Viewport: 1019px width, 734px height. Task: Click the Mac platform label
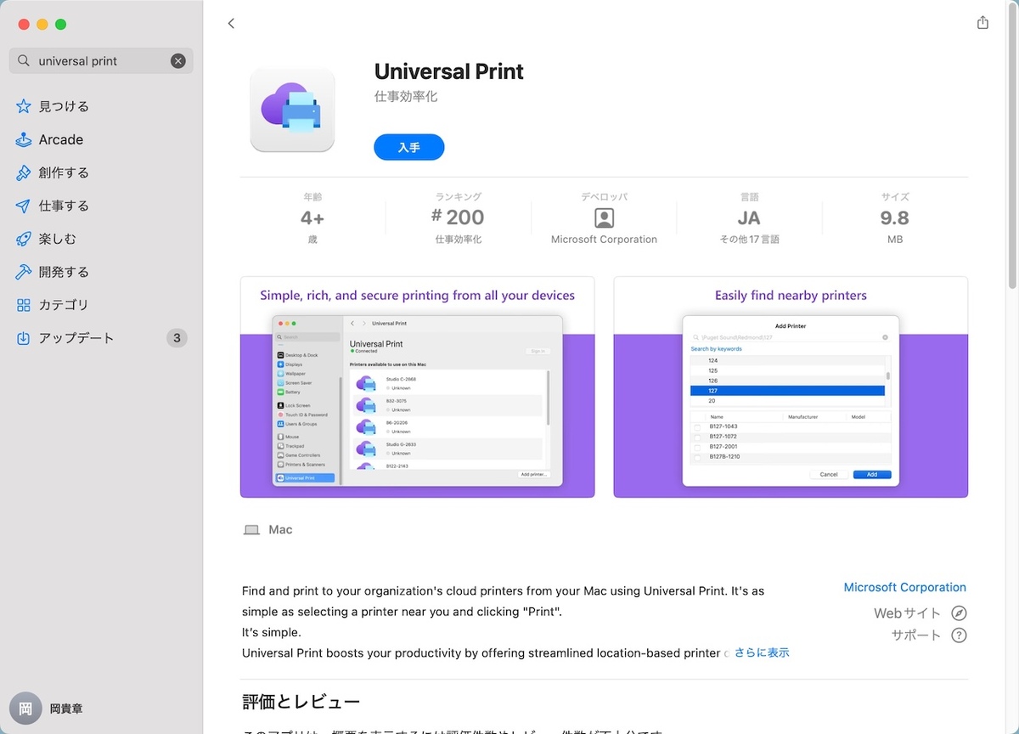tap(280, 530)
